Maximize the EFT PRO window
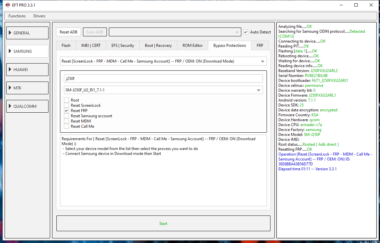380x243 pixels. pos(356,5)
